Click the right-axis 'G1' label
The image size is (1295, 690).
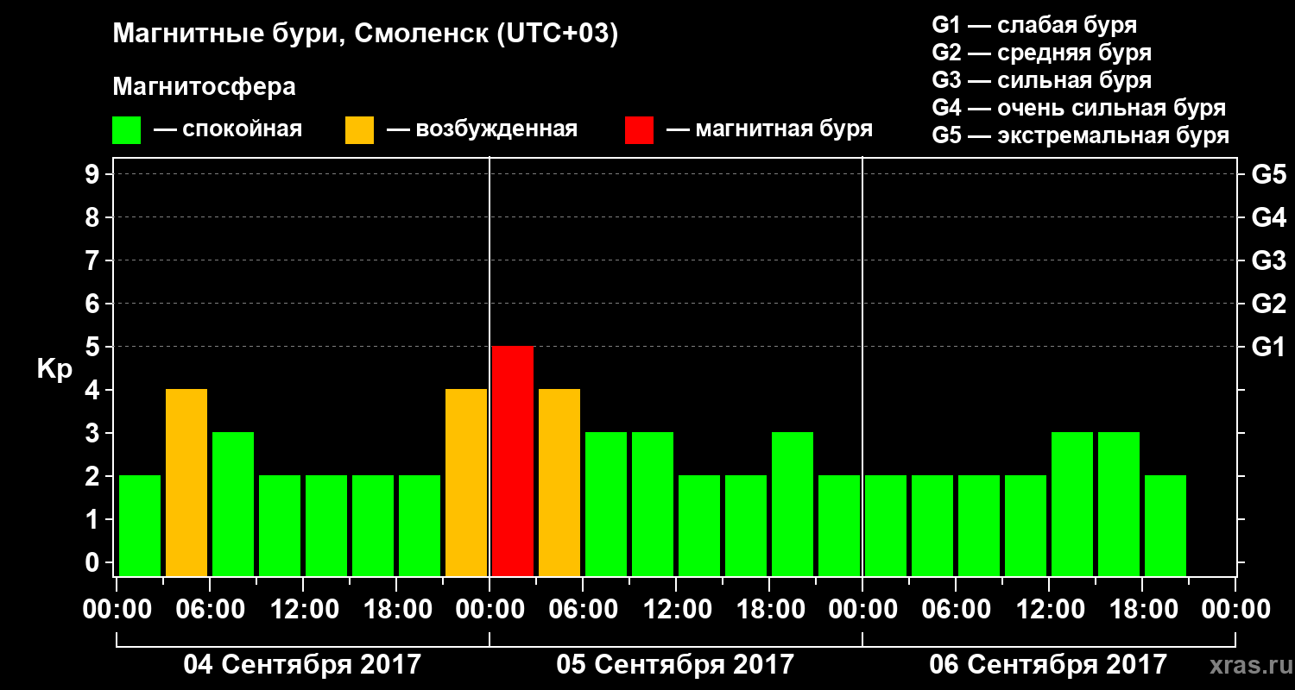pos(1269,347)
